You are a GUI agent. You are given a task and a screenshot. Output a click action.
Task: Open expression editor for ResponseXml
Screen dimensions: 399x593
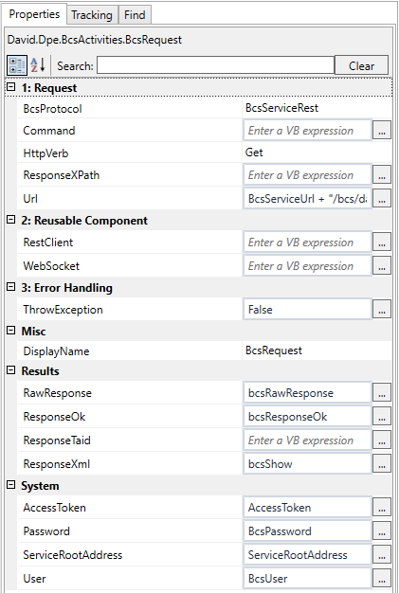tap(382, 464)
